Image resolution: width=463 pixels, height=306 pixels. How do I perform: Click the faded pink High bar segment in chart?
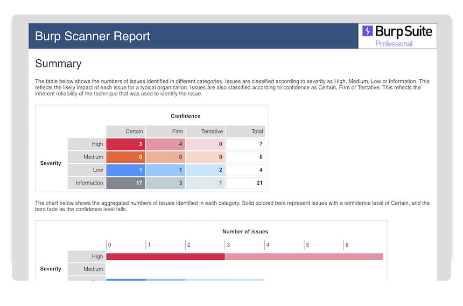(303, 256)
